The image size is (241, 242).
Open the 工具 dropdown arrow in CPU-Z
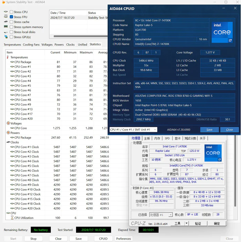pos(187,223)
